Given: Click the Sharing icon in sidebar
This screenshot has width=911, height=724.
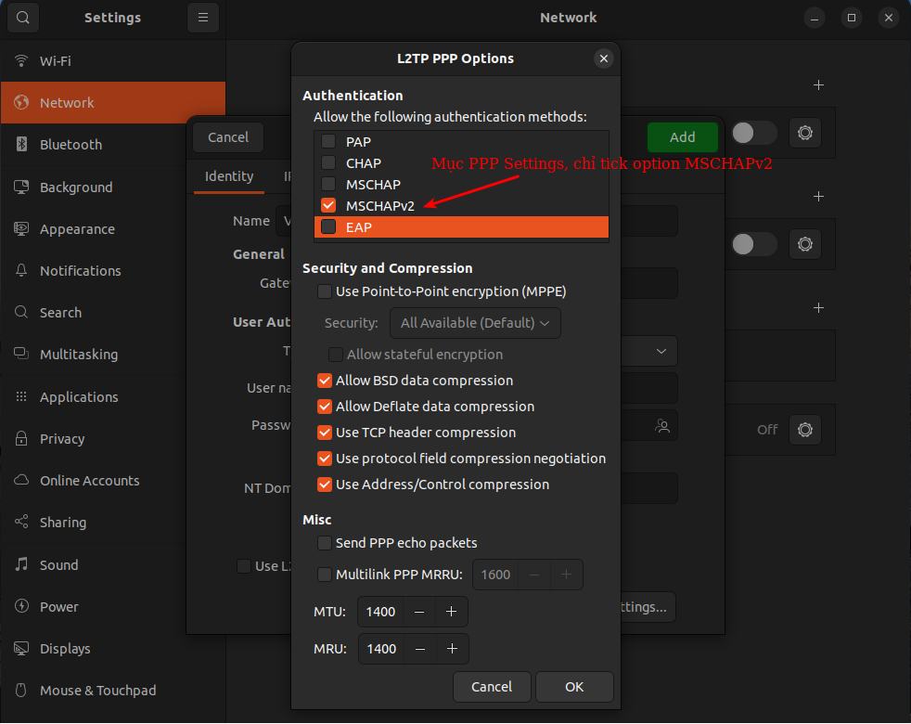Looking at the screenshot, I should pyautogui.click(x=21, y=522).
